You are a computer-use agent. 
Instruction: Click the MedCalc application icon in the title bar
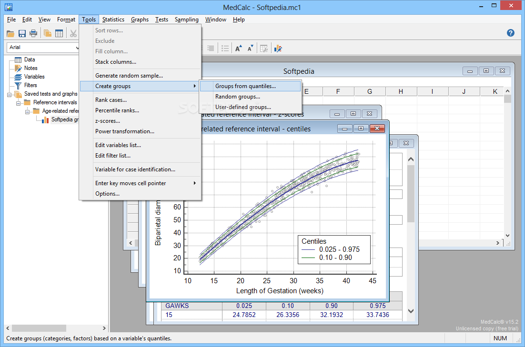click(9, 7)
